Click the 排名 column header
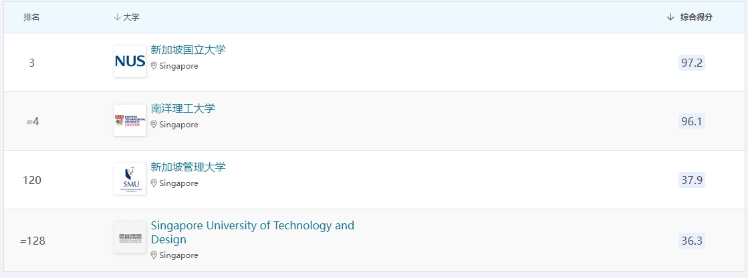This screenshot has height=278, width=748. click(x=31, y=17)
